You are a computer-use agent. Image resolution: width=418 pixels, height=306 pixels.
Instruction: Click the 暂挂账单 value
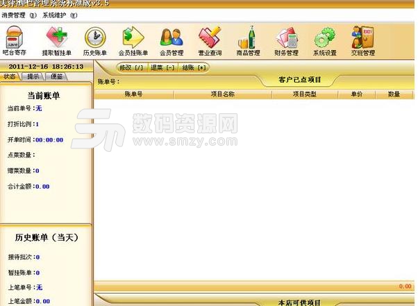(37, 273)
